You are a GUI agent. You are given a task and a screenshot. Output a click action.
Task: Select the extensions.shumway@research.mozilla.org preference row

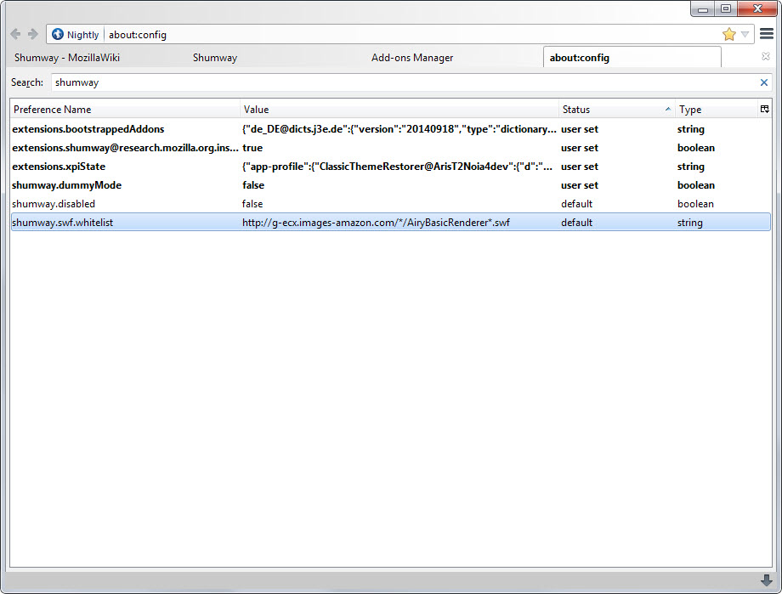(390, 148)
